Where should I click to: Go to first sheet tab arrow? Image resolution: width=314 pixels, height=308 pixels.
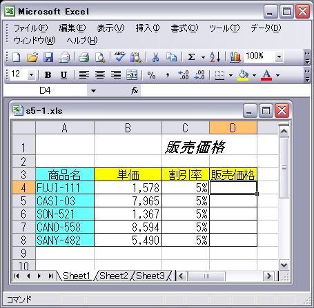click(17, 276)
